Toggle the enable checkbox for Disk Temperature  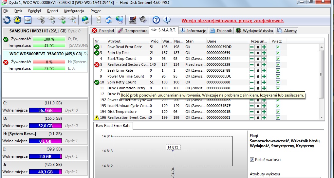click(278, 112)
